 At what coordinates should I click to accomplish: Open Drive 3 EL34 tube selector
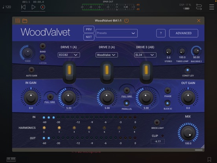coord(145,55)
